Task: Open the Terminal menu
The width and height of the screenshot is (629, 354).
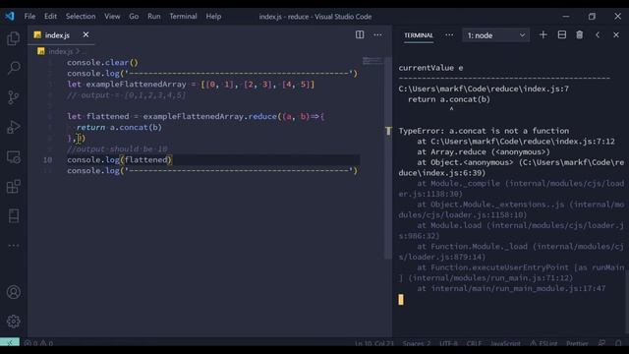Action: (183, 17)
